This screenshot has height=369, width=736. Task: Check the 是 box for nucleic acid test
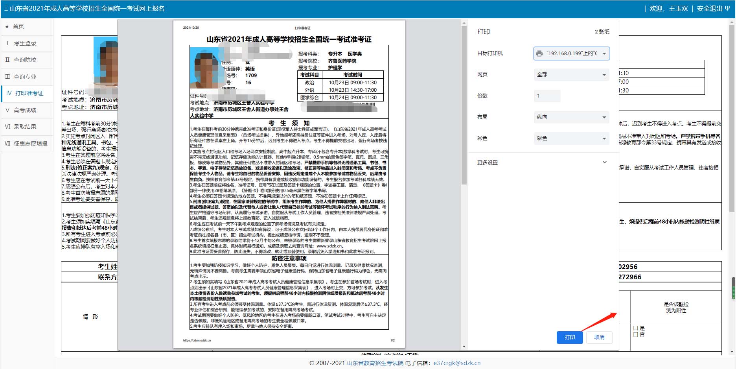[636, 328]
